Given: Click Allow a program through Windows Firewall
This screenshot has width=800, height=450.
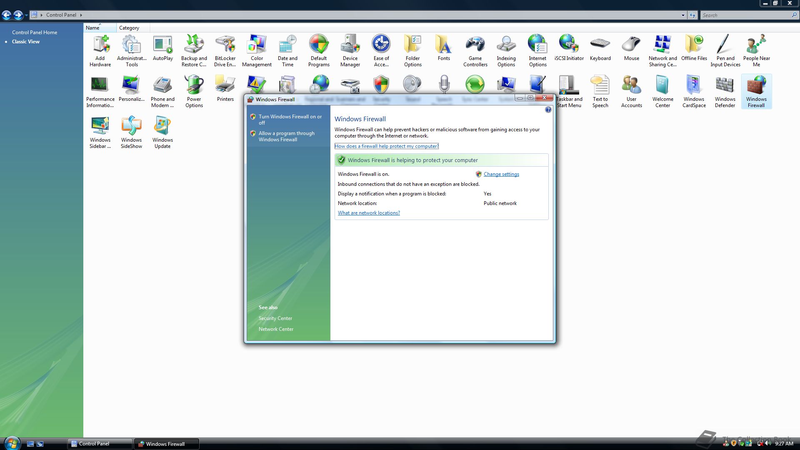Looking at the screenshot, I should 287,136.
